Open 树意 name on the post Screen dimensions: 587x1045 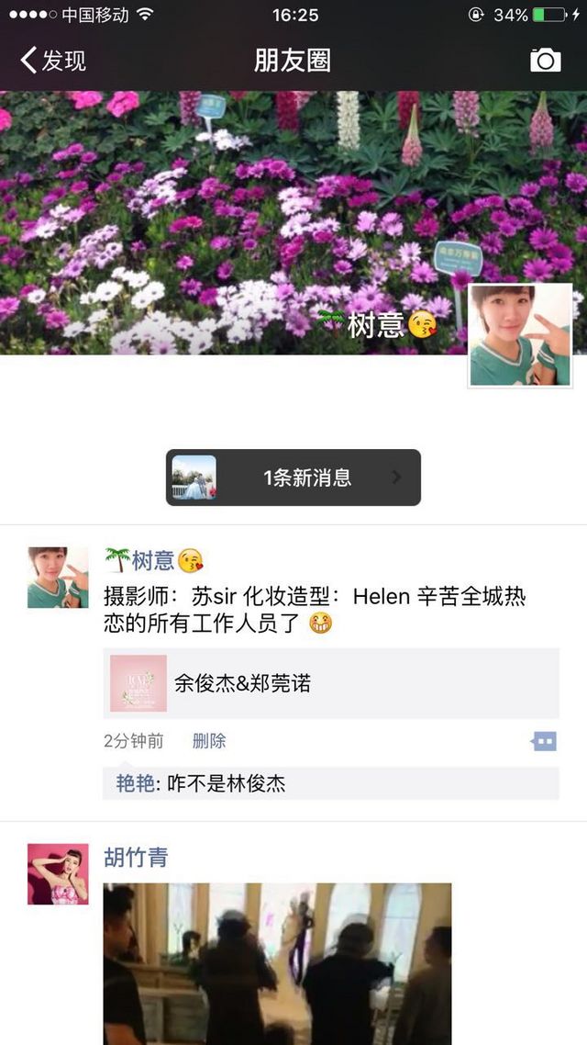[154, 560]
